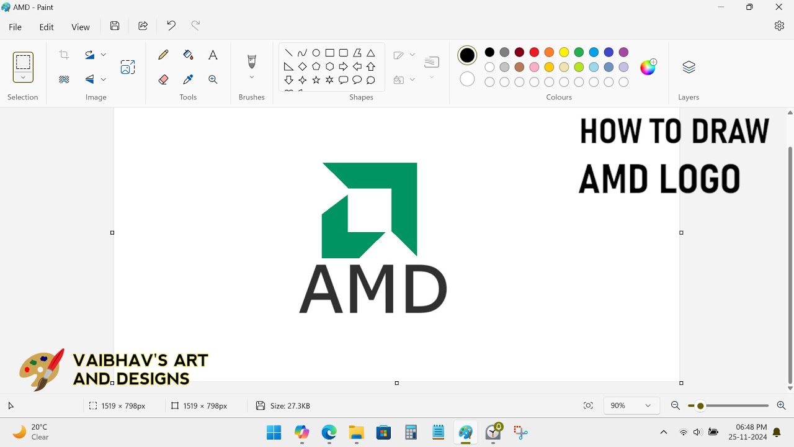This screenshot has width=794, height=447.
Task: Expand the Brushes dropdown arrow
Action: [x=252, y=78]
